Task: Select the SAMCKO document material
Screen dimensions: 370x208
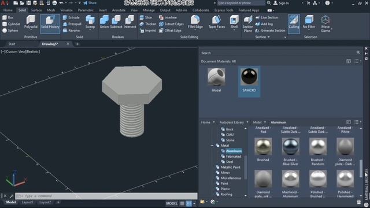Action: [x=249, y=81]
